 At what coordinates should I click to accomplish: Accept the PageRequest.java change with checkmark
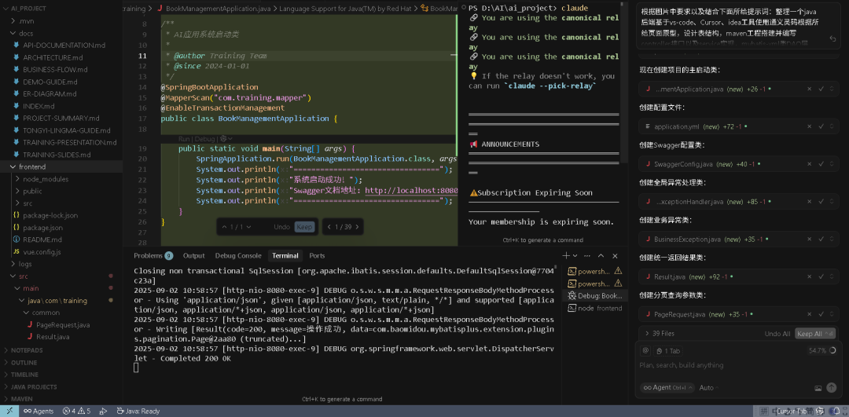click(x=821, y=314)
